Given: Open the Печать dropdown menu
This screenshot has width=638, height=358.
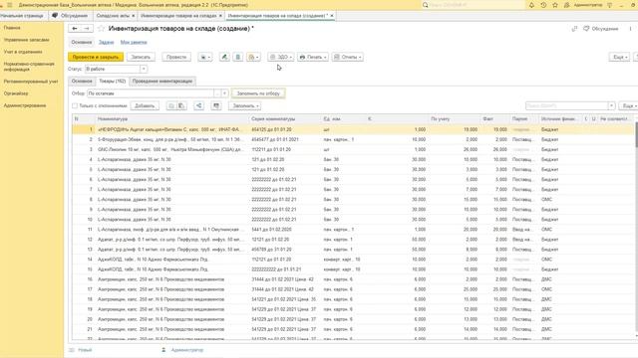Looking at the screenshot, I should pos(312,58).
